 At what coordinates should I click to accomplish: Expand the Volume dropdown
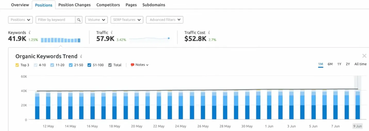point(96,20)
